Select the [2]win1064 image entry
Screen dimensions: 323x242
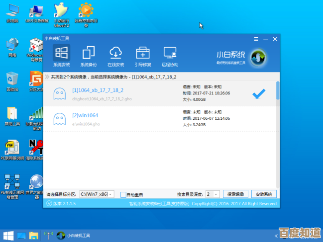(85, 115)
